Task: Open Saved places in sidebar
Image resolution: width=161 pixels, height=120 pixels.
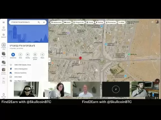Action: [4, 28]
